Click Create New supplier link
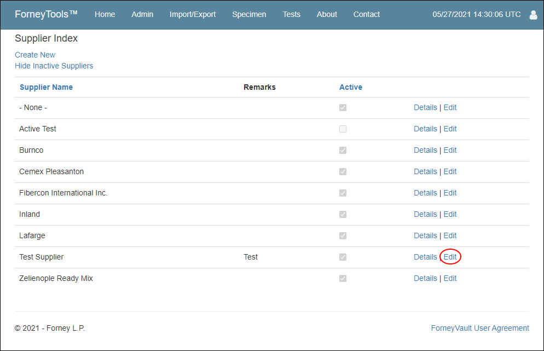Viewport: 544px width, 351px height. tap(35, 55)
